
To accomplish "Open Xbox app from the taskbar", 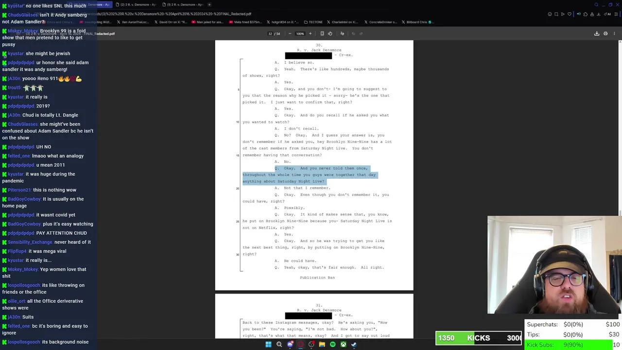I will pyautogui.click(x=343, y=345).
